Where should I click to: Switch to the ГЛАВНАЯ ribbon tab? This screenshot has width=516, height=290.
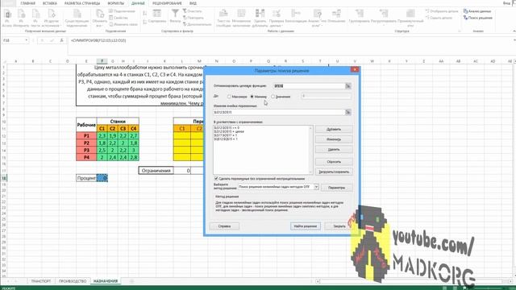[x=27, y=3]
